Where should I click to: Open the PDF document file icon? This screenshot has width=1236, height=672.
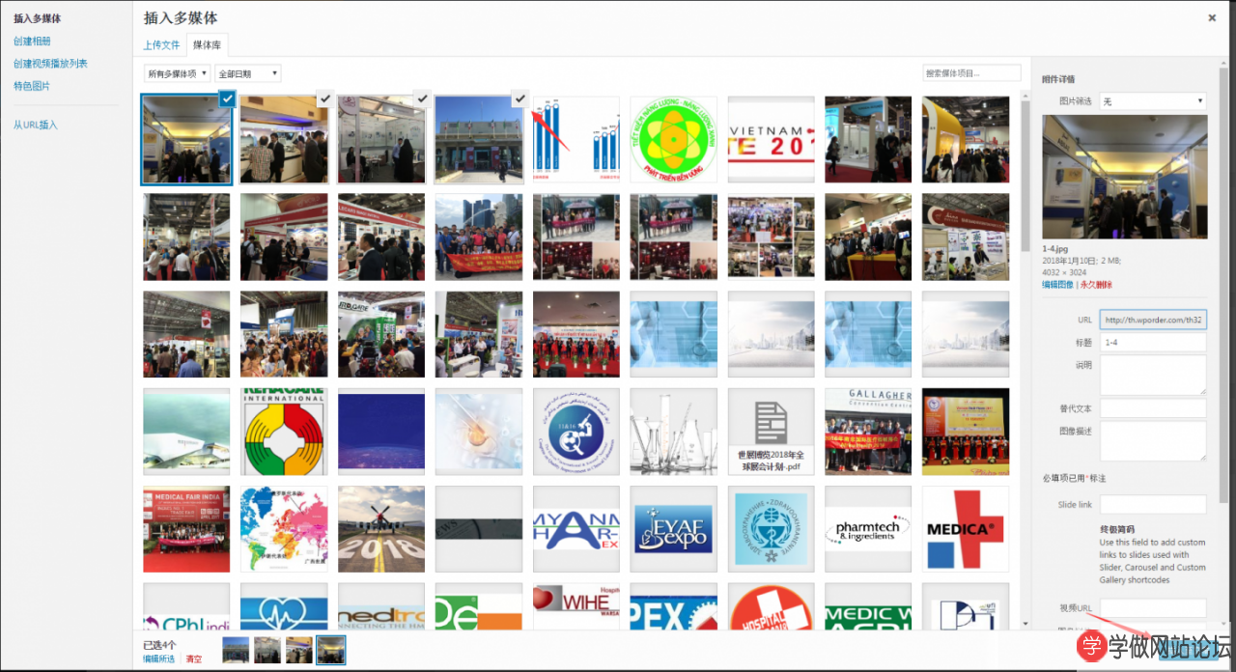(x=771, y=432)
